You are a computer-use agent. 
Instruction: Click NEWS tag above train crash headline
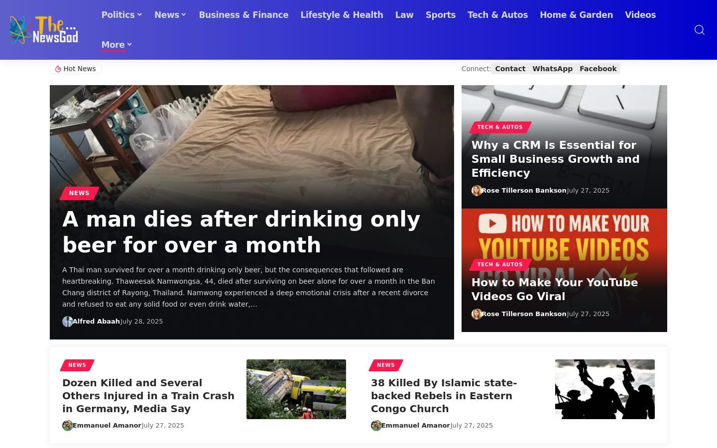point(77,365)
